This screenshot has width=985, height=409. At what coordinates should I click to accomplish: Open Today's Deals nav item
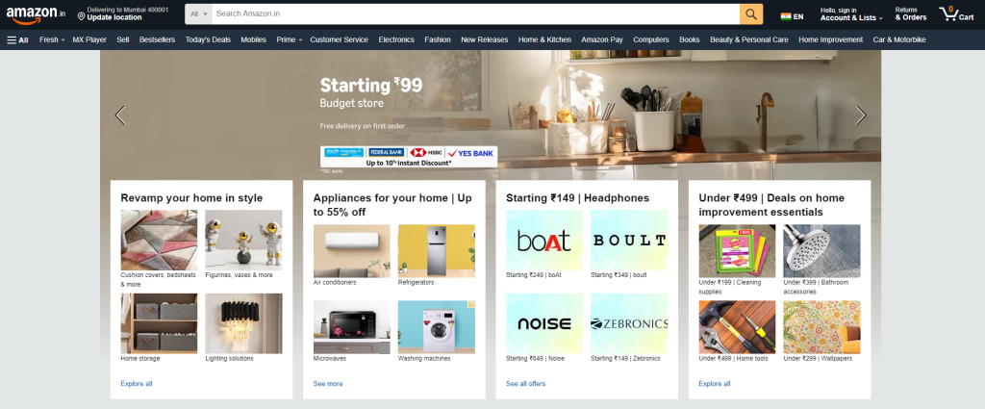[208, 39]
